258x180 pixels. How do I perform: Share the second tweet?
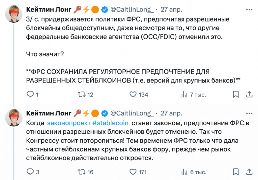pos(249,172)
